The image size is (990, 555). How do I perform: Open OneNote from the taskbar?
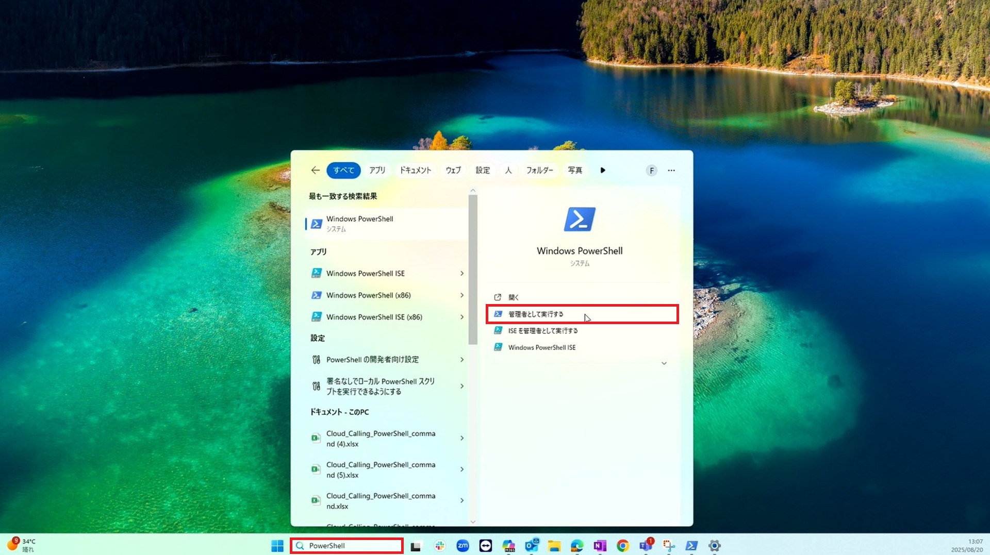pos(599,546)
